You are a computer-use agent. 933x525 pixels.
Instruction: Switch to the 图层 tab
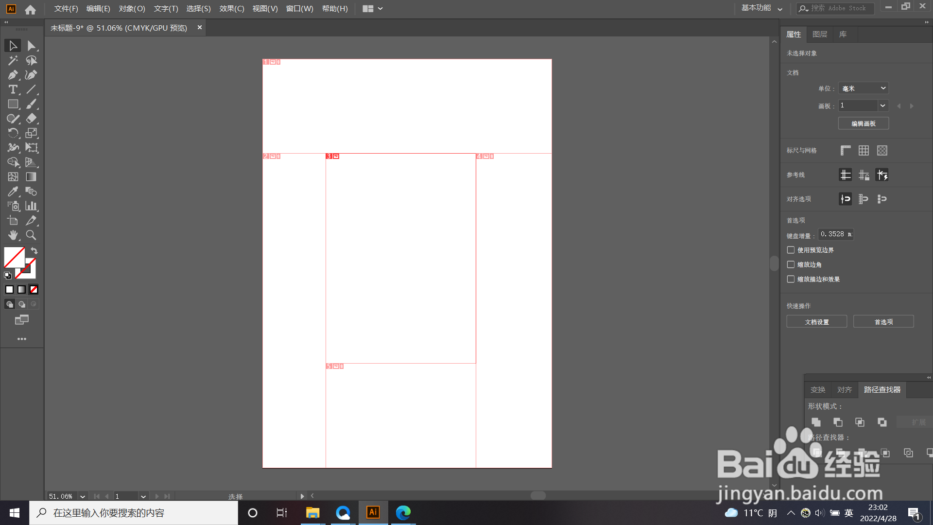820,34
